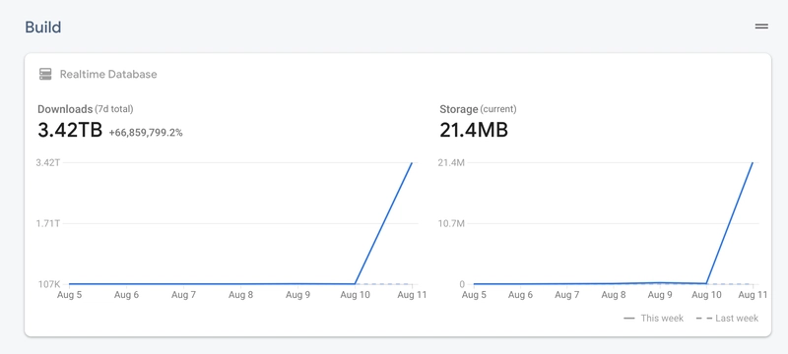This screenshot has width=788, height=354.
Task: Collapse the Build section with the drag-handle icon
Action: (x=761, y=27)
